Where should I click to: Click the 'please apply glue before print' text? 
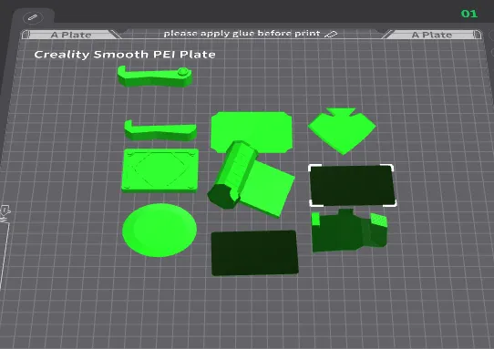coord(242,34)
